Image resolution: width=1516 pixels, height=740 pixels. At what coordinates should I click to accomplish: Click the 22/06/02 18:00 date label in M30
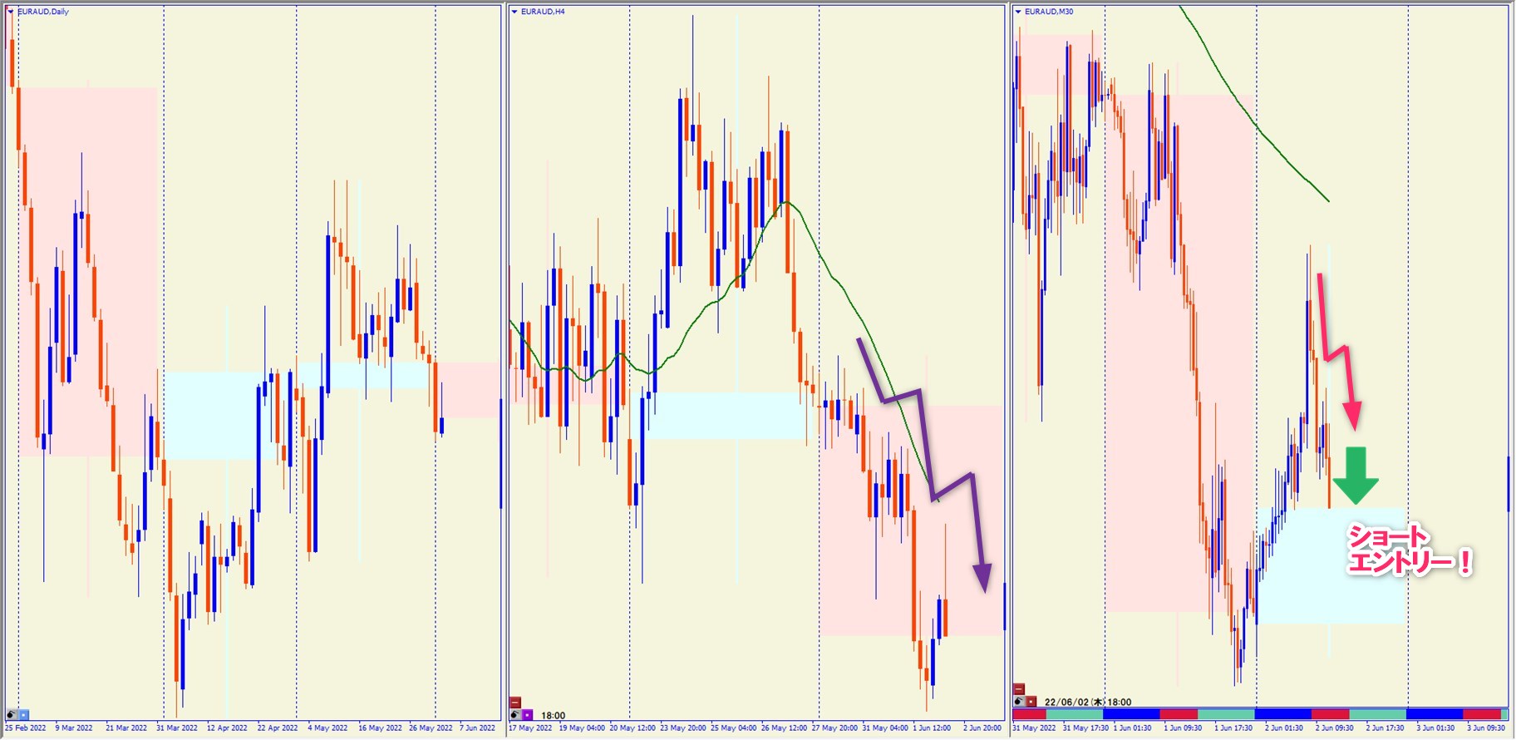click(x=1087, y=703)
